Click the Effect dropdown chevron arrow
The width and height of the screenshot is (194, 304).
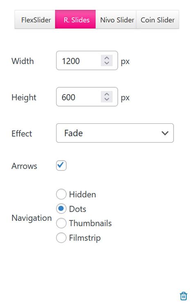click(165, 133)
